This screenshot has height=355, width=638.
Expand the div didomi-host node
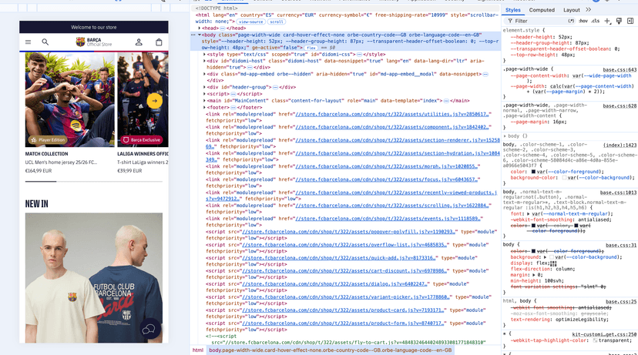click(204, 61)
